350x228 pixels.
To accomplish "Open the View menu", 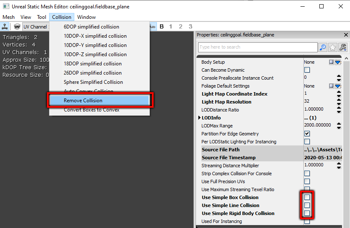I will (x=26, y=17).
